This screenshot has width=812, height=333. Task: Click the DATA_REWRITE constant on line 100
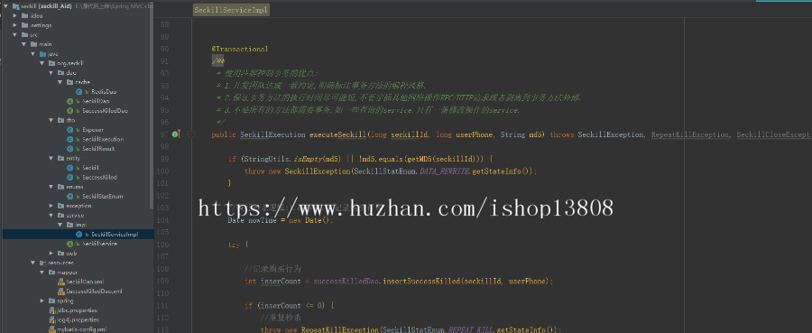tap(444, 171)
